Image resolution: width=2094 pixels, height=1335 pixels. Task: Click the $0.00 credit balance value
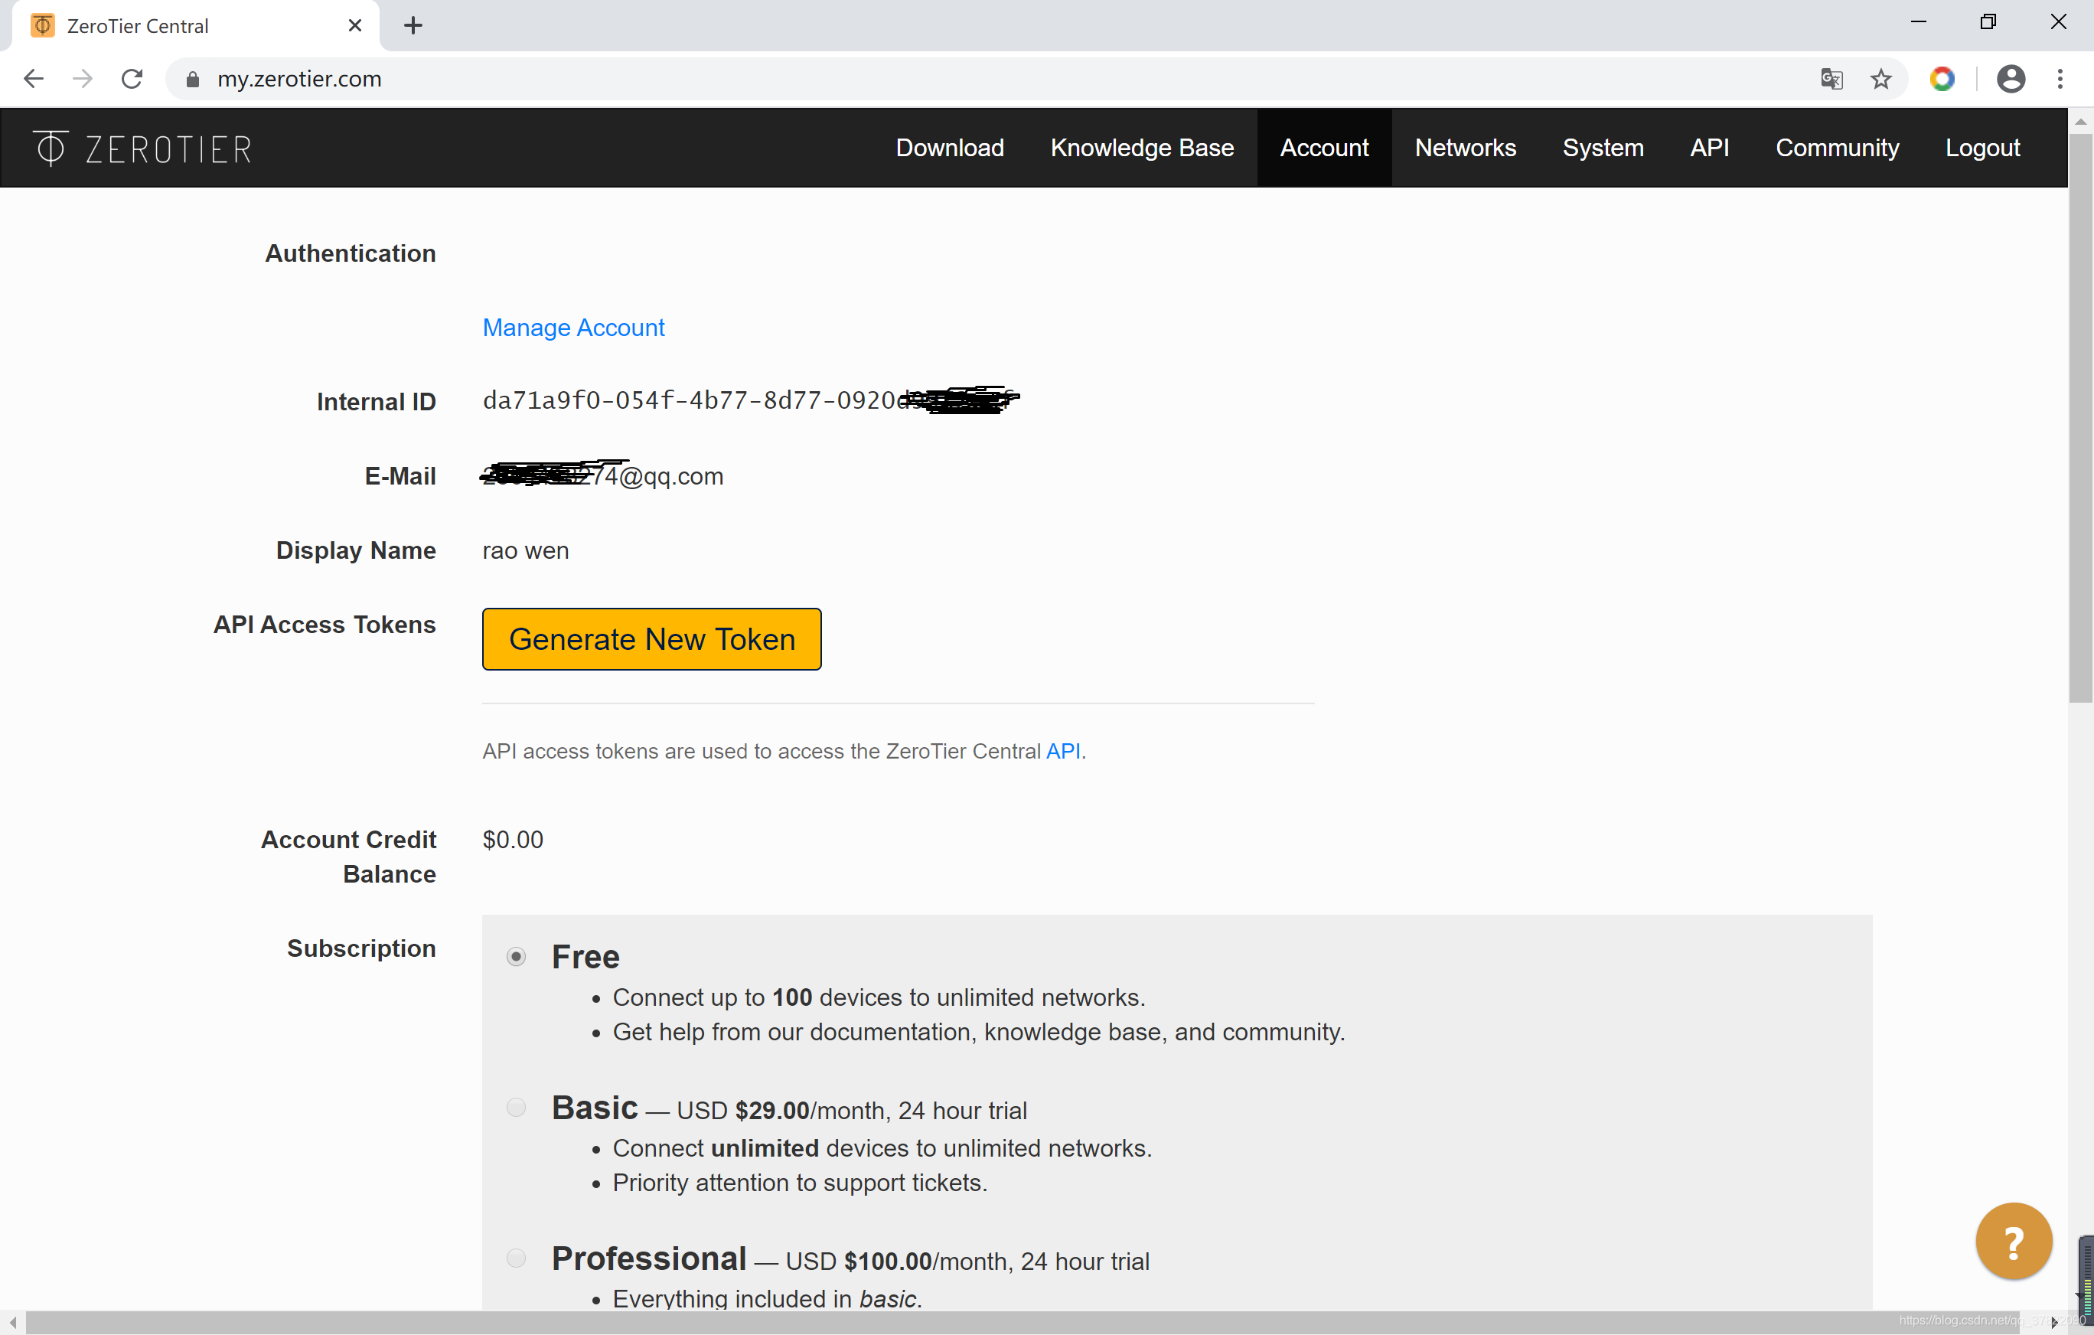point(512,839)
